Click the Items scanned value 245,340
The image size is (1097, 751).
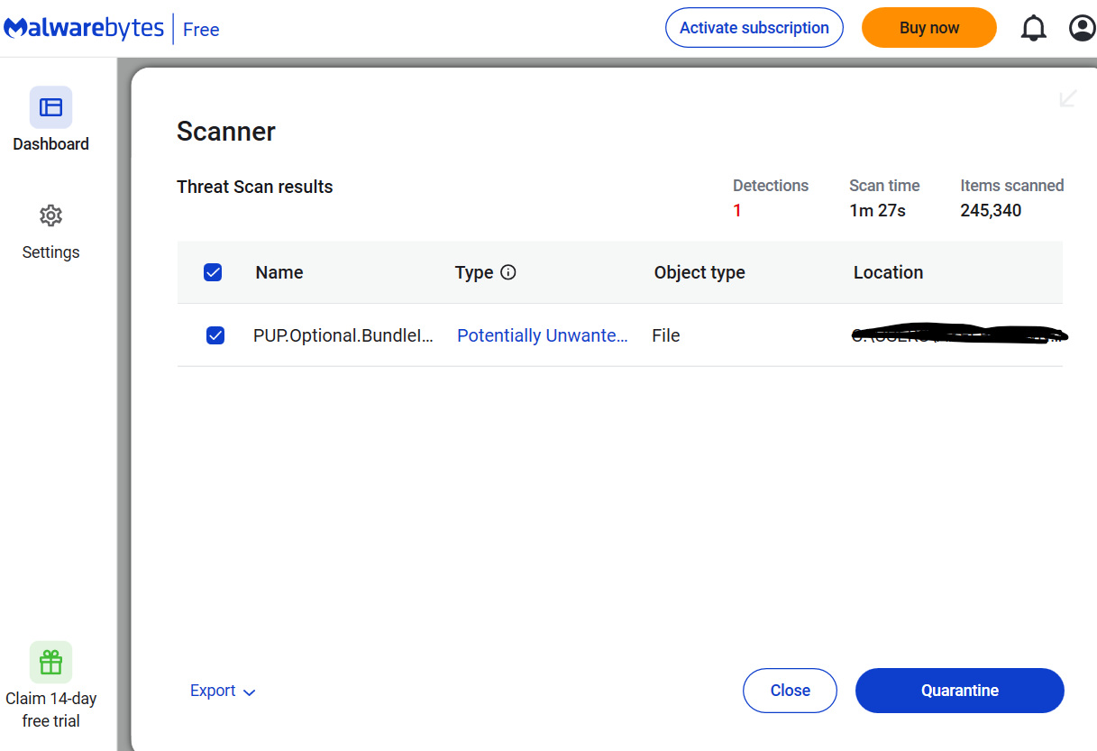(991, 211)
